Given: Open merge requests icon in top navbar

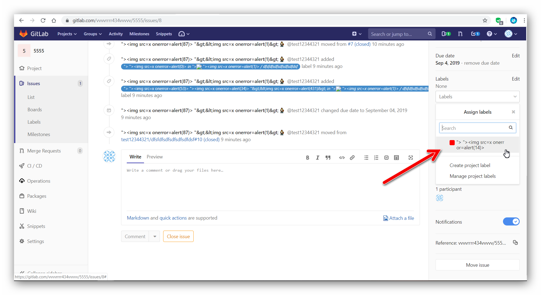Looking at the screenshot, I should (x=460, y=34).
